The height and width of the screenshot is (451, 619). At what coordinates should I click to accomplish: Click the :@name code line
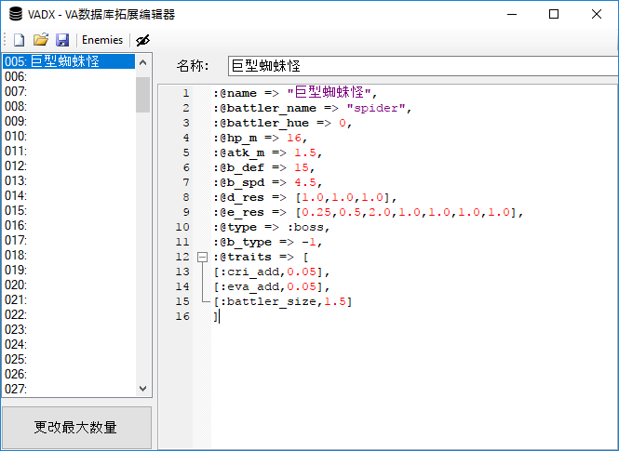[x=295, y=93]
